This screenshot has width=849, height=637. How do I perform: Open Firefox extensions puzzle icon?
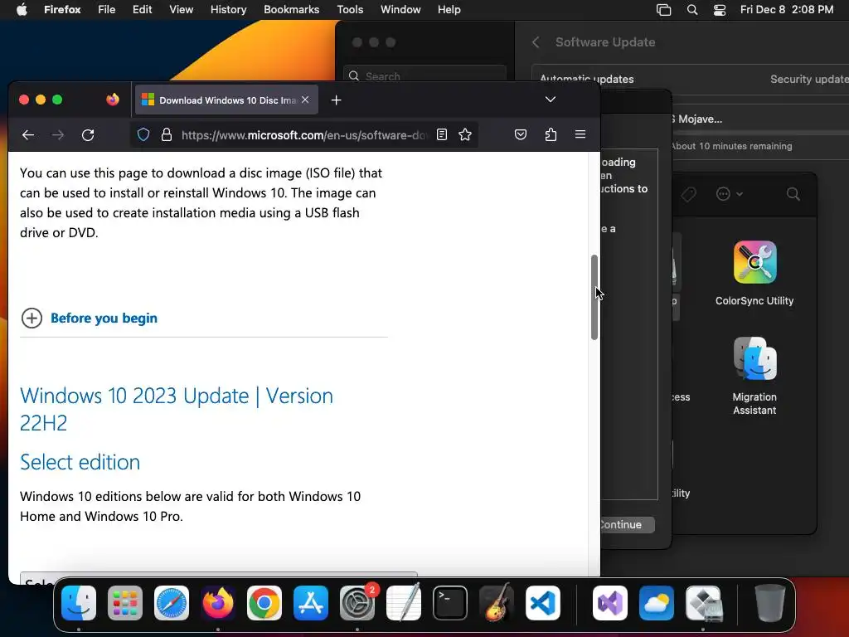(551, 135)
